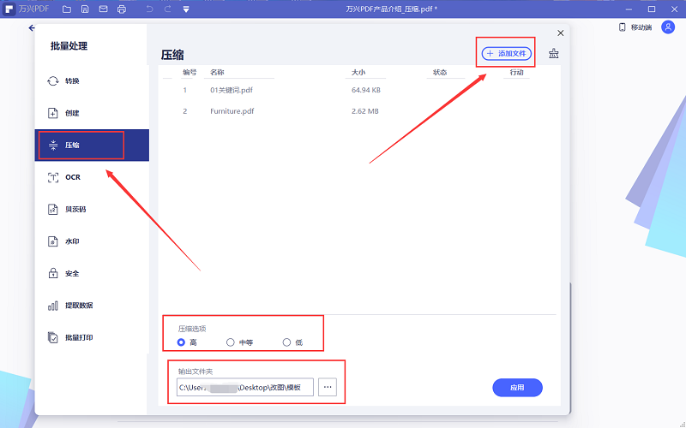Click the 编号 column header

[190, 72]
